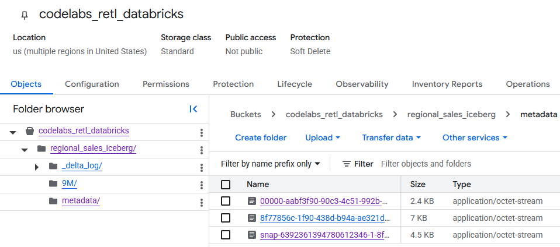This screenshot has height=247, width=560.
Task: Check the box for 00000-aabf3f90 file
Action: 226,202
